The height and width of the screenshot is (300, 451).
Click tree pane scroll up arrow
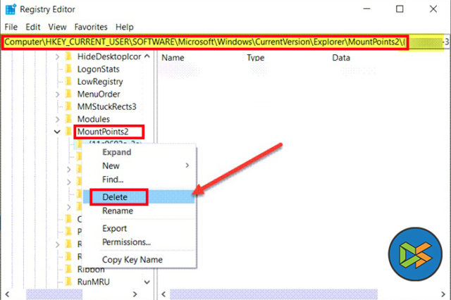[x=147, y=56]
